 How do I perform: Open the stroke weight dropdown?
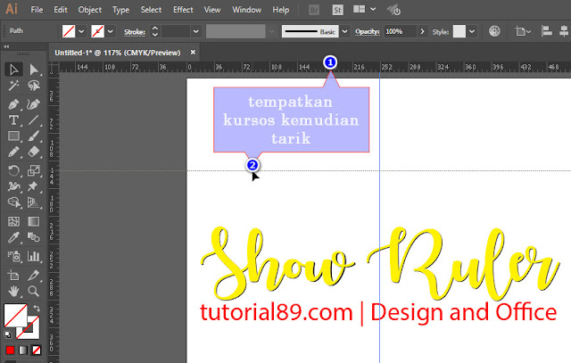(x=196, y=31)
